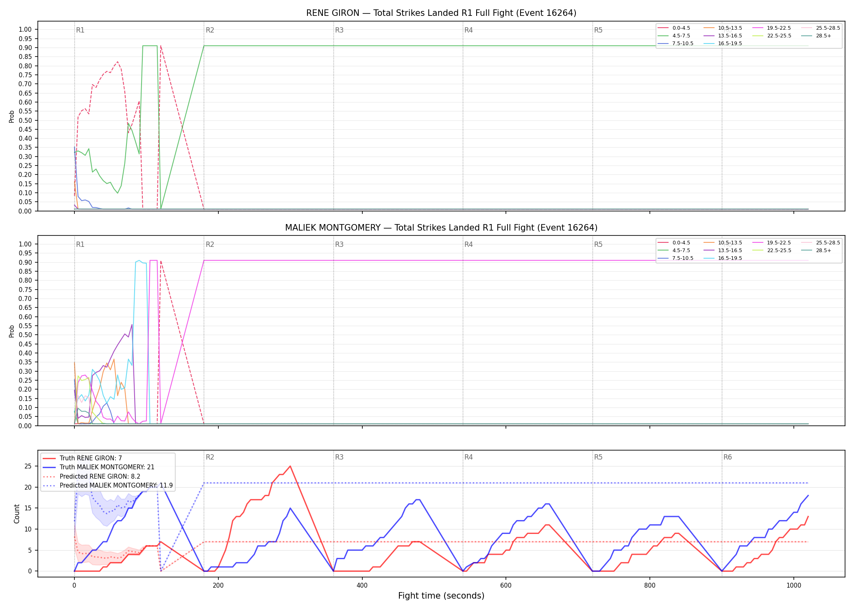Click the R6 round label in the Count chart
This screenshot has width=854, height=610.
(x=728, y=457)
